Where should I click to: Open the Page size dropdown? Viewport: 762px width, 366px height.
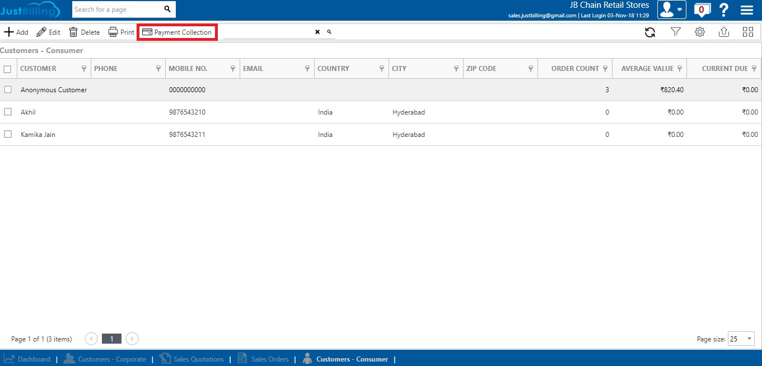pyautogui.click(x=741, y=339)
